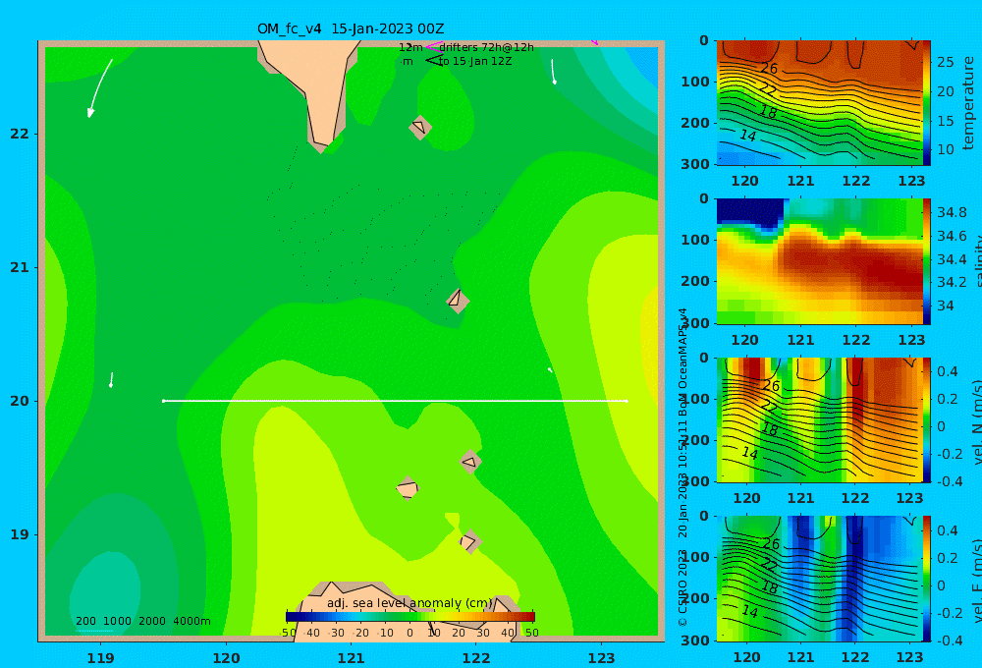Click the sea level anomaly colorbar
The image size is (982, 668).
click(x=410, y=617)
